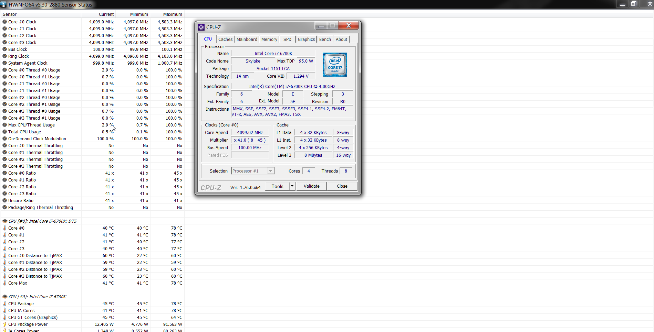Viewport: 654px width, 332px height.
Task: Click the HWiNFO64 title bar icon
Action: [x=4, y=5]
